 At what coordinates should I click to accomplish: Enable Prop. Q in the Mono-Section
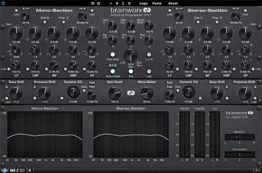click(x=63, y=22)
